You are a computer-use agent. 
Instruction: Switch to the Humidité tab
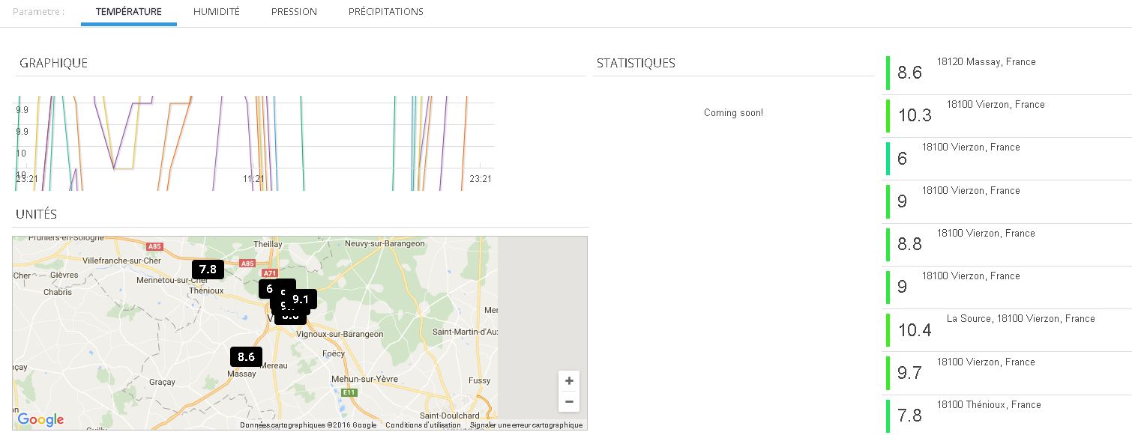pyautogui.click(x=216, y=12)
